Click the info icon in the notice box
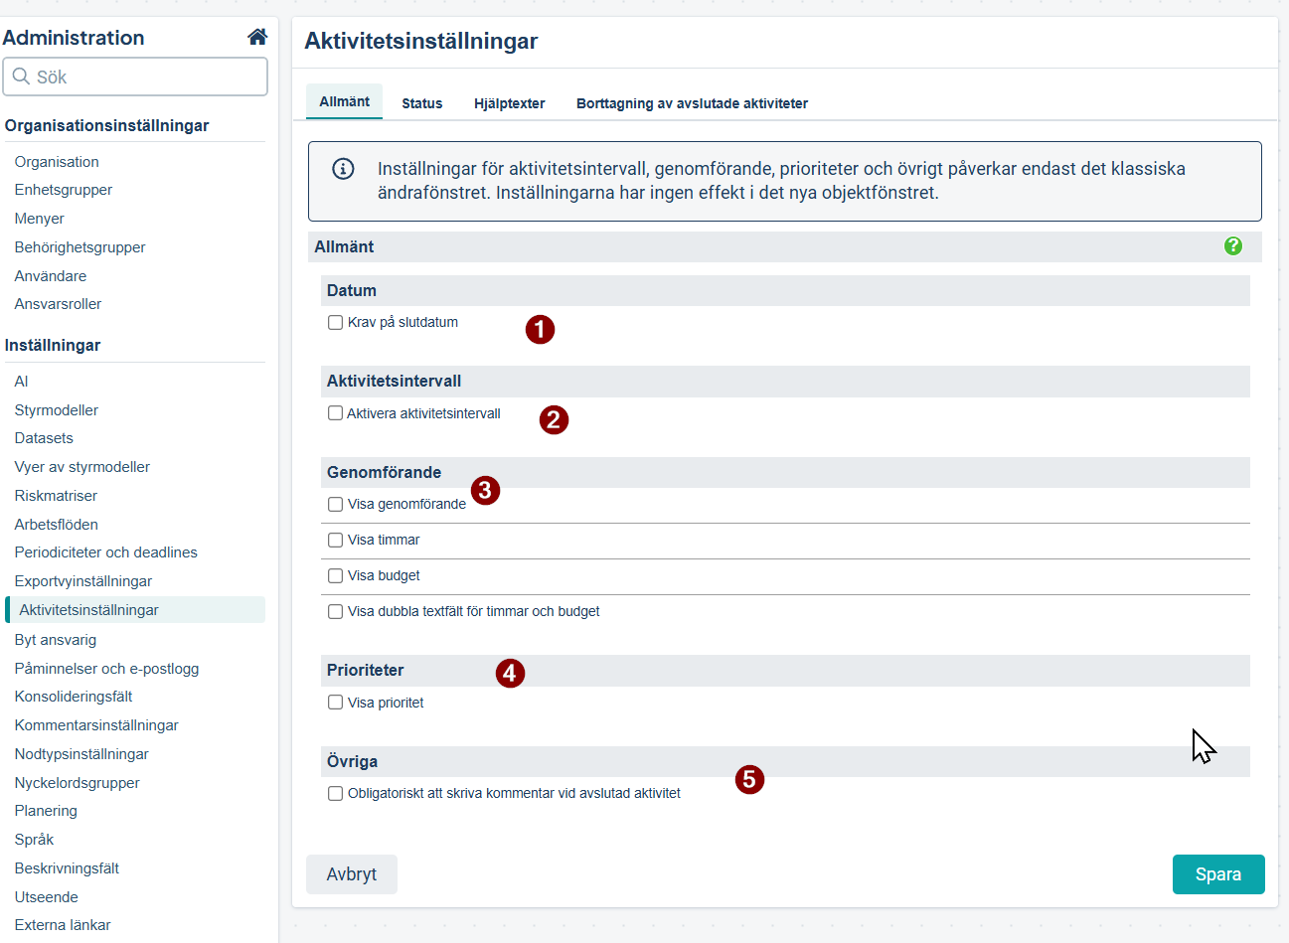 (343, 169)
